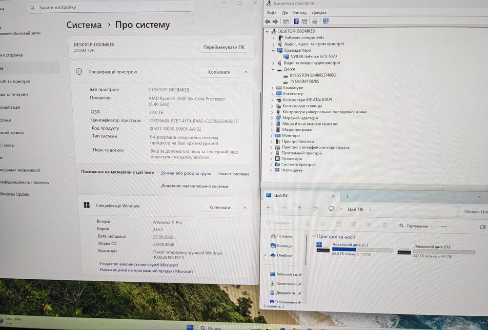Open the Сортування dropdown in Explorer

415,226
